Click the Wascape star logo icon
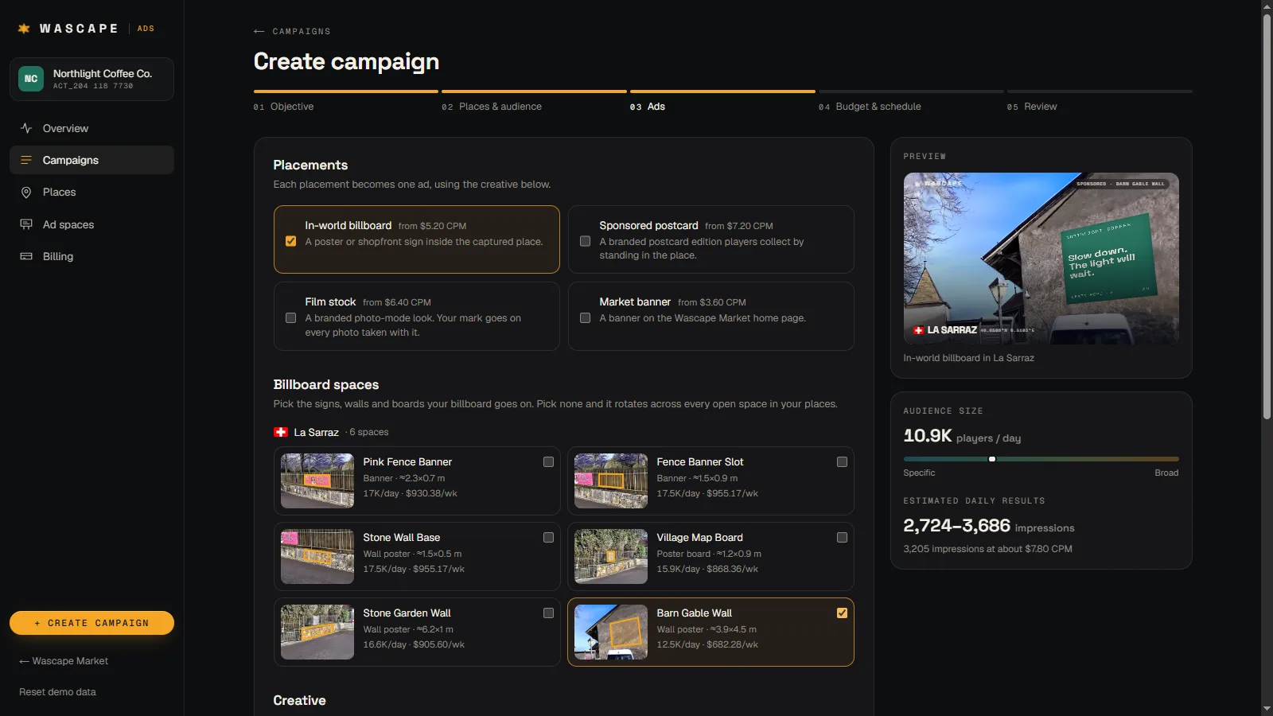Image resolution: width=1273 pixels, height=716 pixels. click(x=24, y=29)
